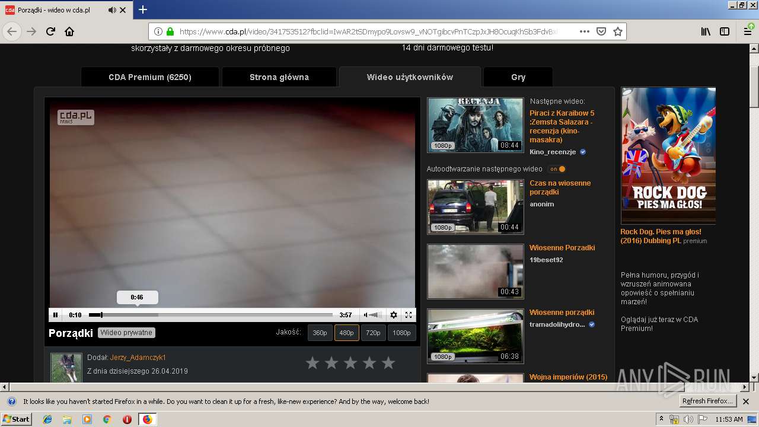View secure connection padlock

(x=170, y=31)
